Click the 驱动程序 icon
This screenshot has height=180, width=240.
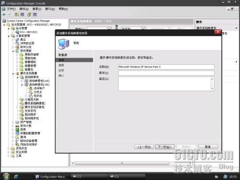click(22, 114)
